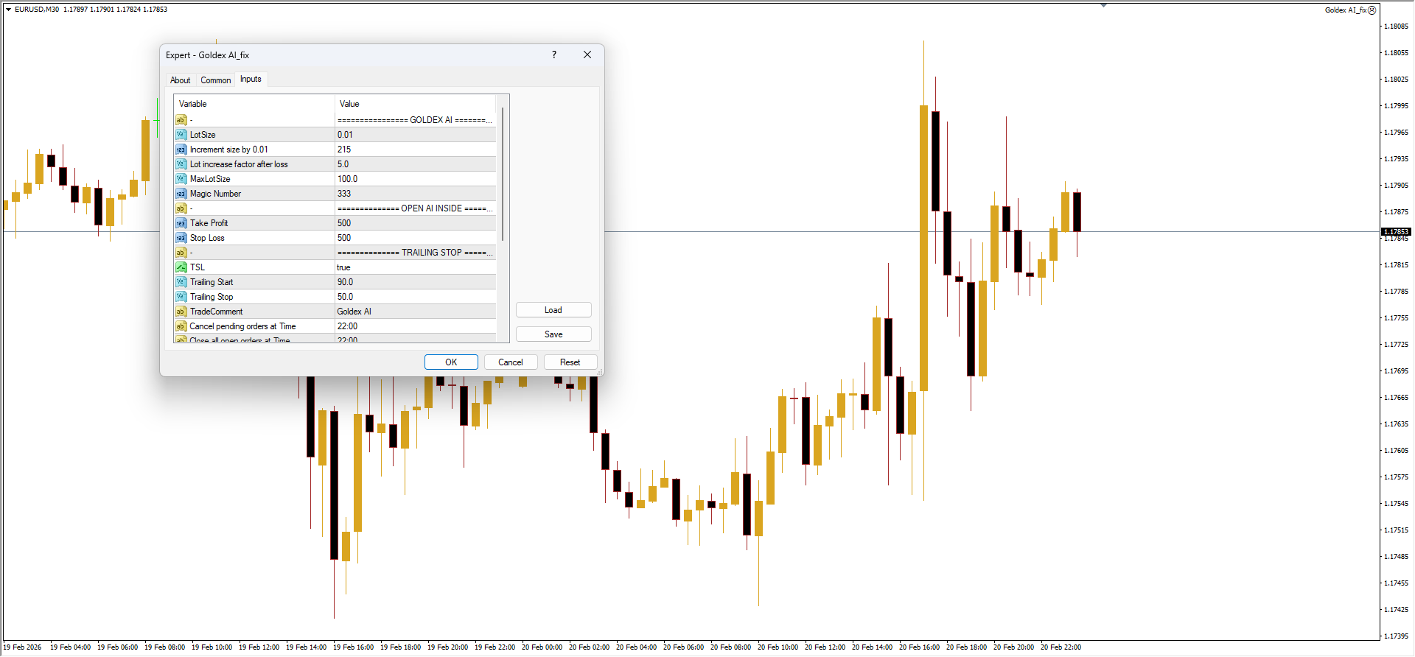
Task: Click the Load button
Action: click(553, 310)
